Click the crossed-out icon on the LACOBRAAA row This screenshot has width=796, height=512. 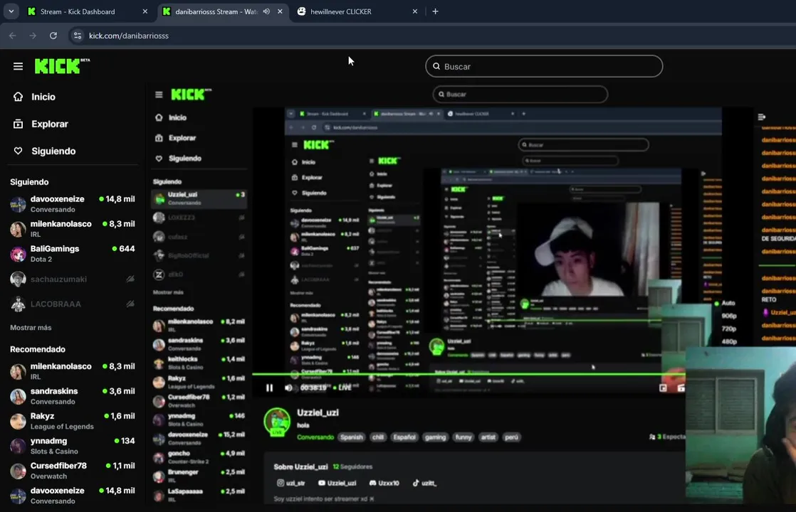(x=130, y=304)
